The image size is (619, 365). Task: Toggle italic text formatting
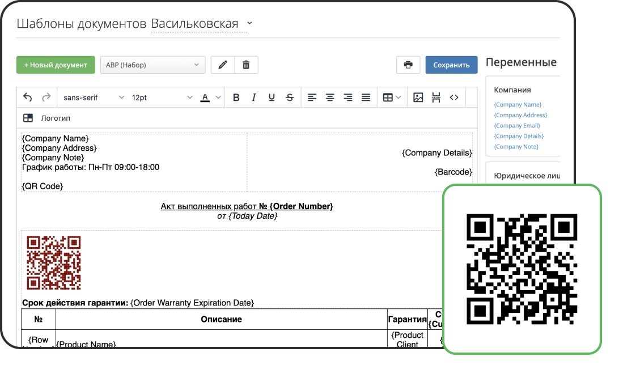click(x=254, y=97)
